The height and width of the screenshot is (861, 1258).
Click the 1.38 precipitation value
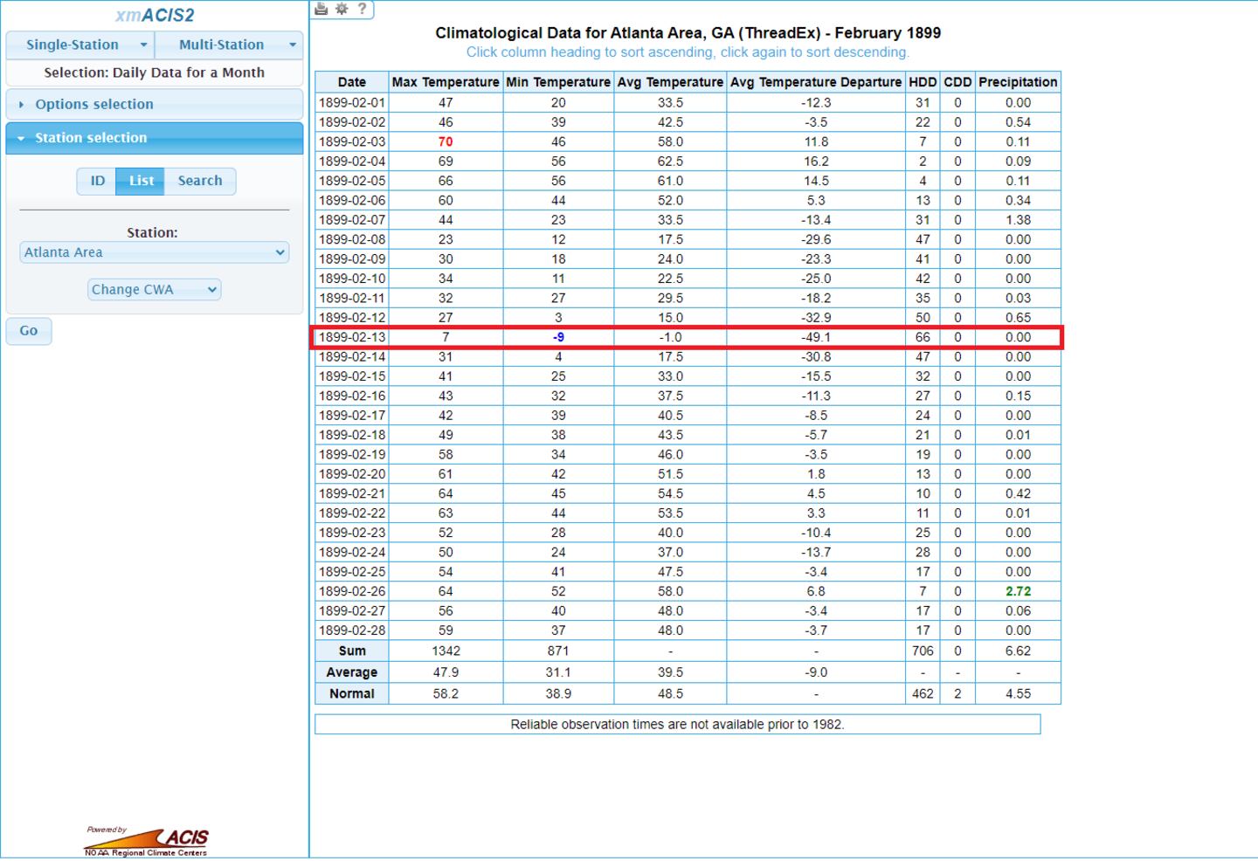(x=1018, y=220)
